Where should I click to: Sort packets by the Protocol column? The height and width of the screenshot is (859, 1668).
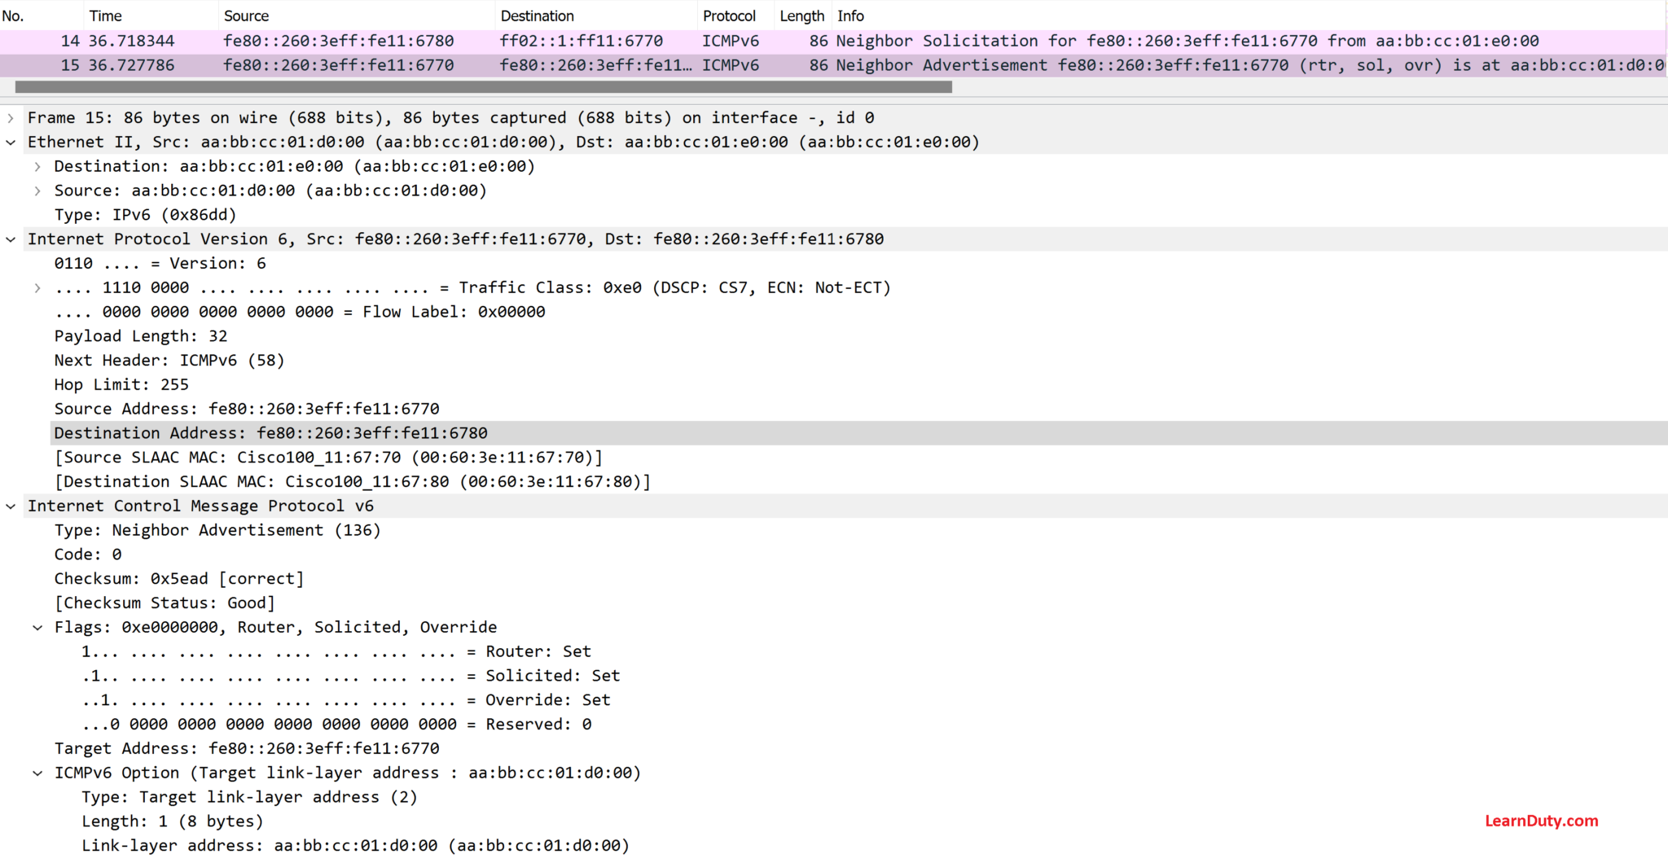click(730, 15)
